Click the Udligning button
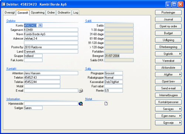185x134 pixels. 168,40
